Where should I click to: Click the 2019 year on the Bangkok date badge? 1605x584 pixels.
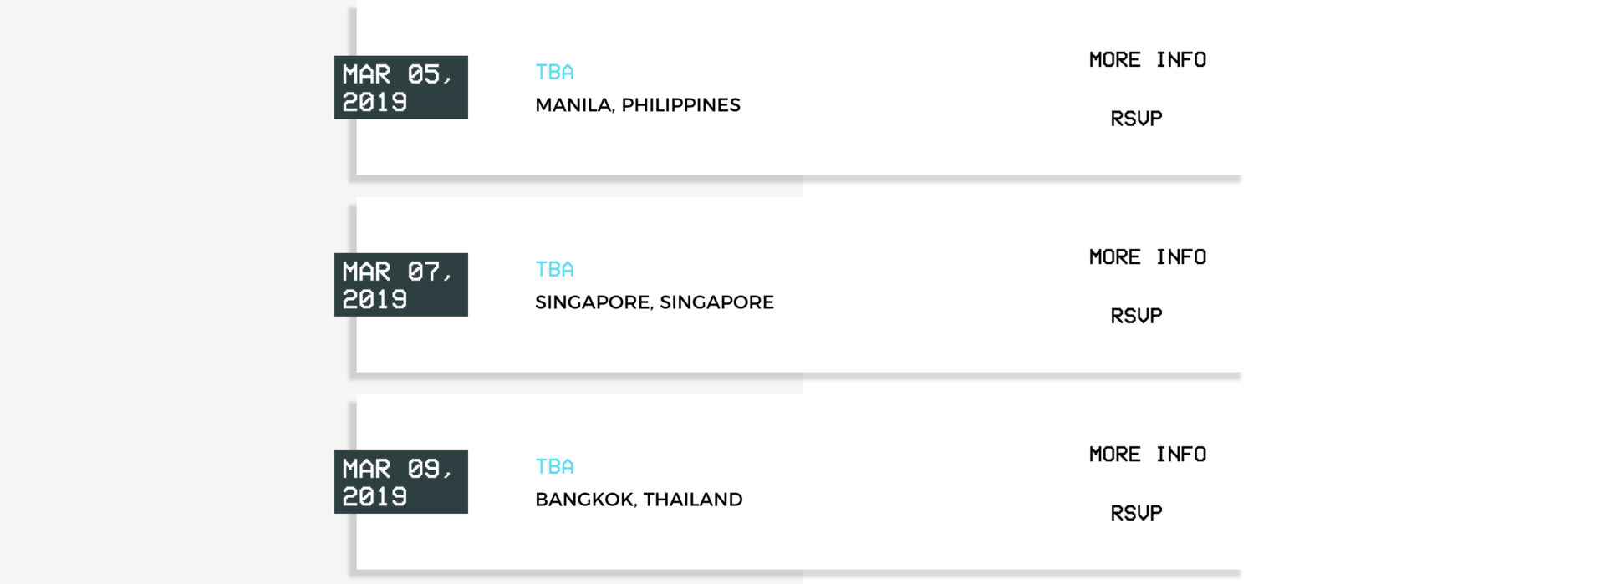tap(374, 497)
